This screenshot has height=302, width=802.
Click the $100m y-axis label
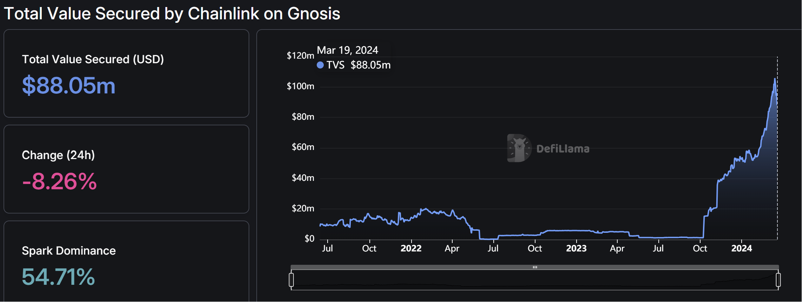coord(301,86)
